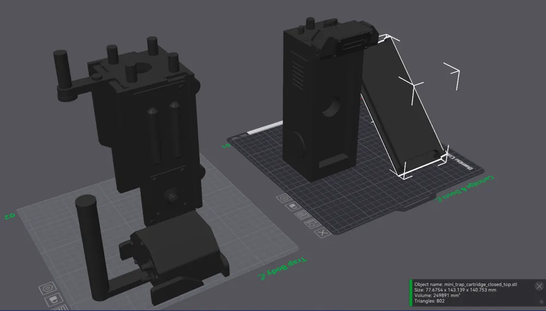Click the Size 77.6754 x 143.139 line
This screenshot has height=311, width=546.
[455, 290]
